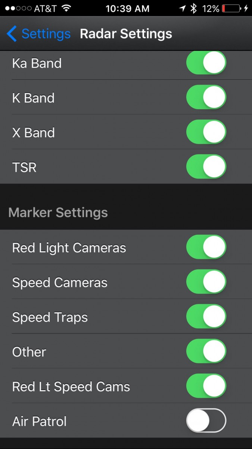Tap the battery indicator icon
Screen dimensions: 252x449
point(231,8)
